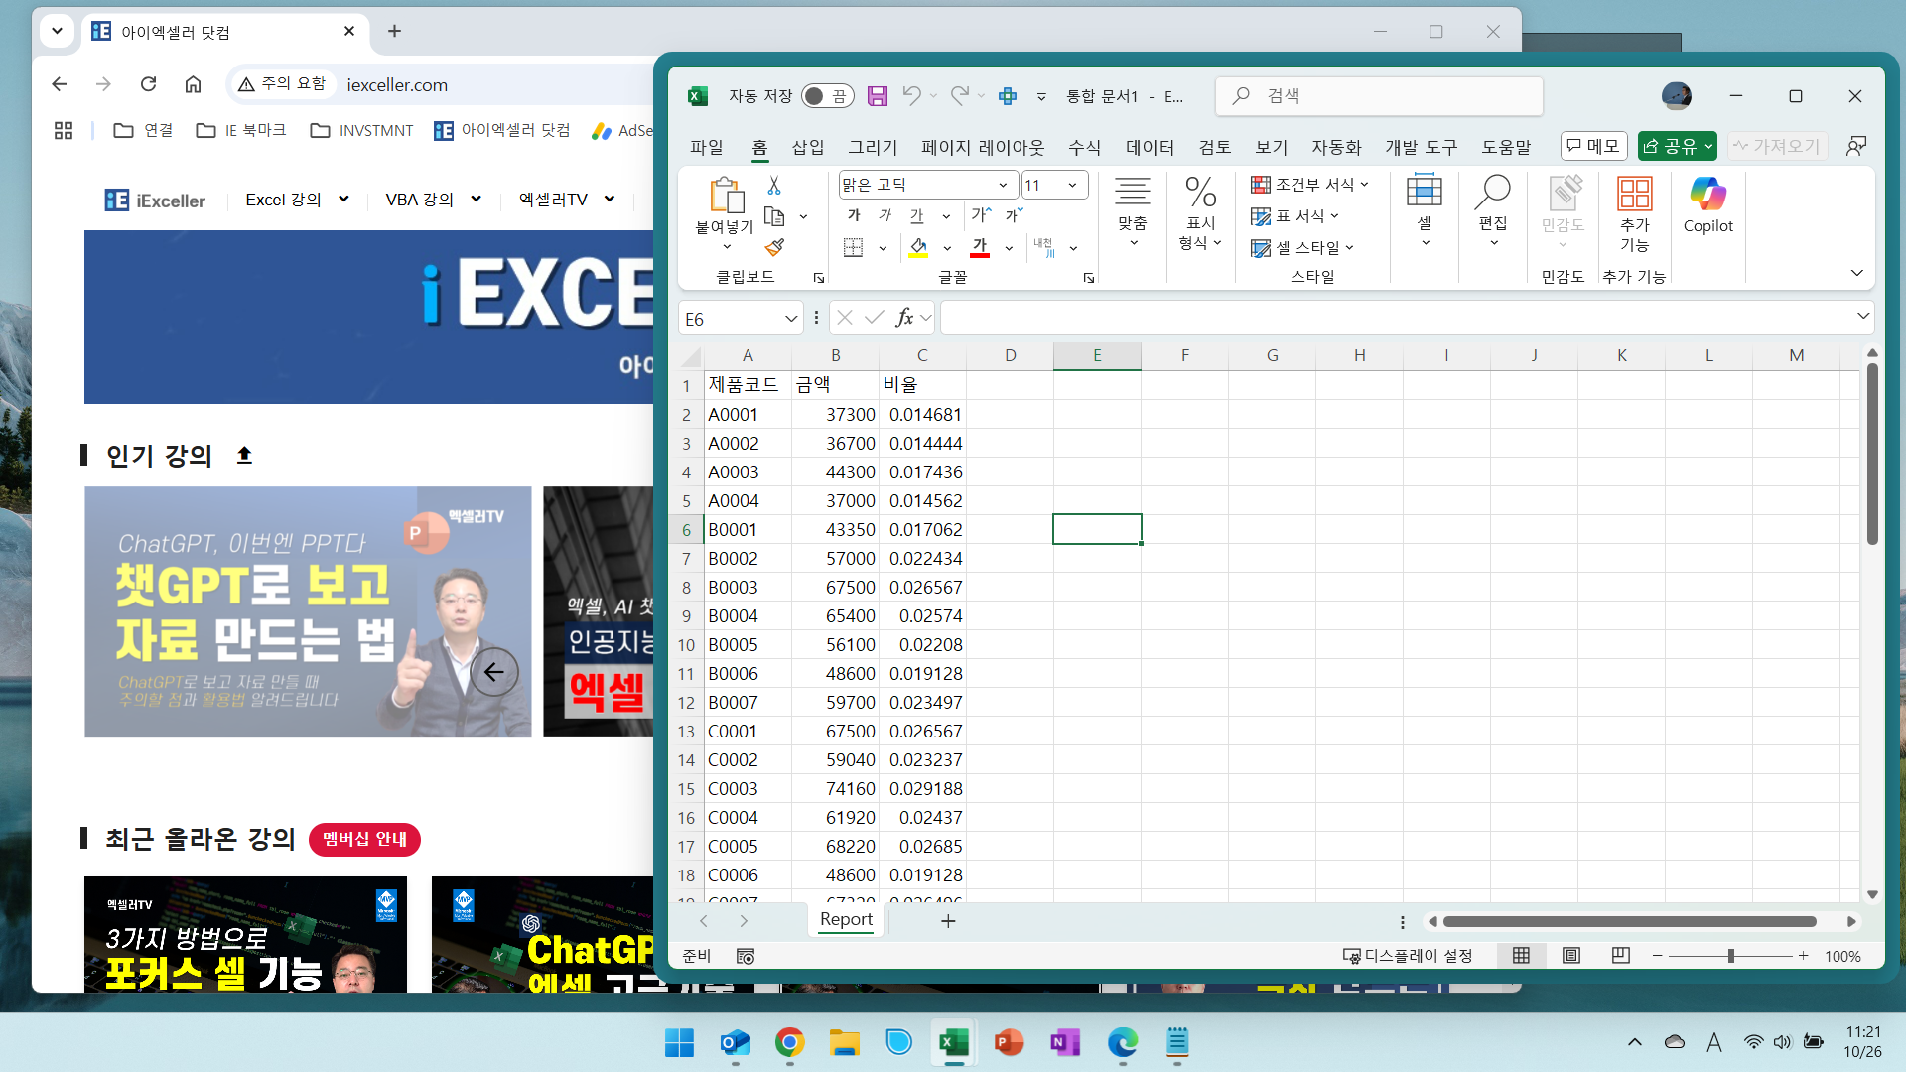Open Copilot from the ribbon
This screenshot has height=1072, width=1906.
(1707, 205)
